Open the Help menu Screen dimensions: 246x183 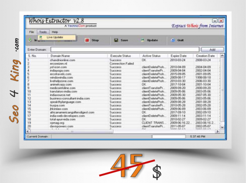click(55, 32)
